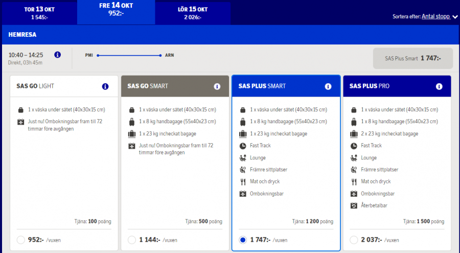Click food and drink icon in SAS Plus Smart
Screen dimensions: 460x253
(243, 182)
